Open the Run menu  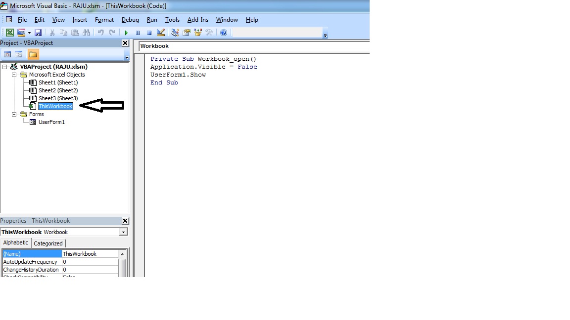pyautogui.click(x=152, y=20)
